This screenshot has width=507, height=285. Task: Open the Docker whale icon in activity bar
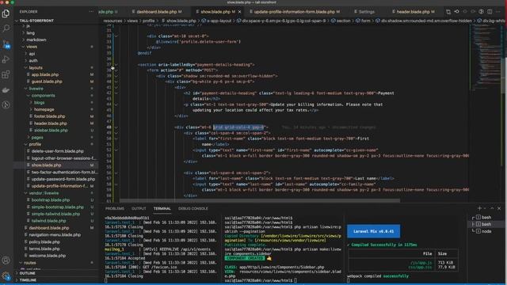click(x=6, y=90)
